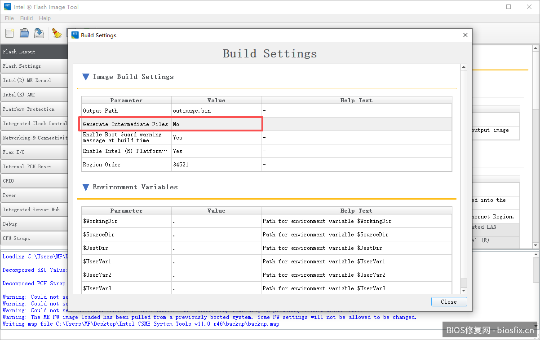Click the broom clean-up toolbar icon

(x=57, y=33)
